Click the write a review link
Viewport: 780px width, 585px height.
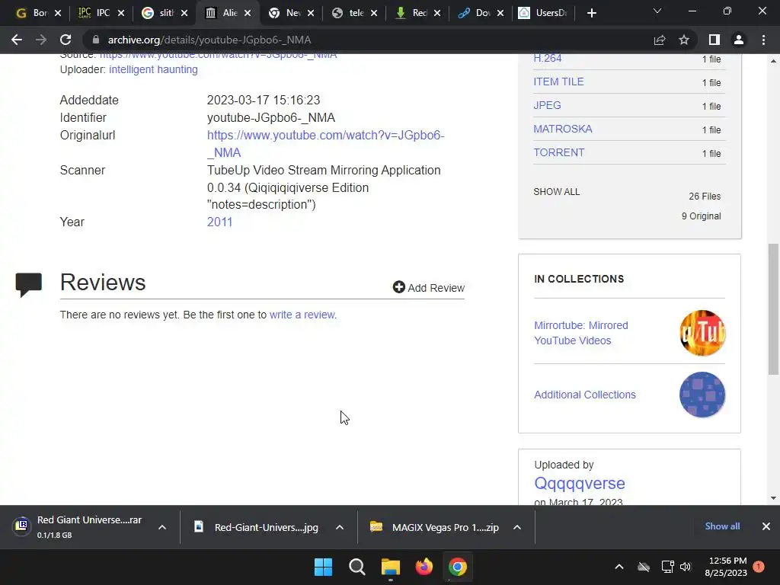(x=302, y=315)
